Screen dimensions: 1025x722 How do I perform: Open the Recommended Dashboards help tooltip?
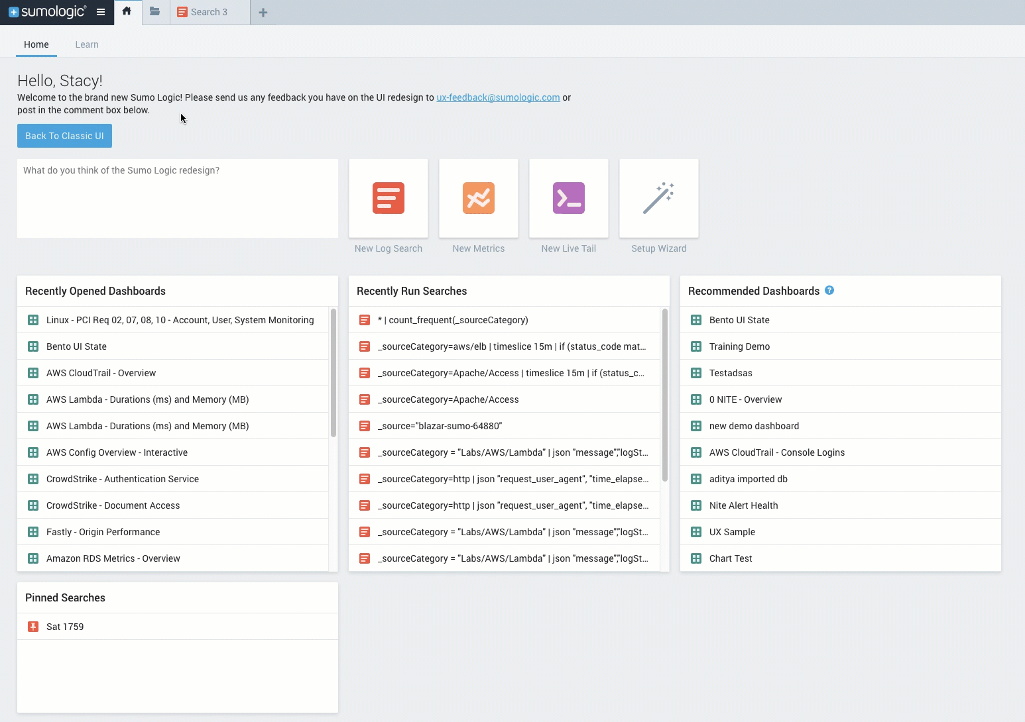pos(829,290)
